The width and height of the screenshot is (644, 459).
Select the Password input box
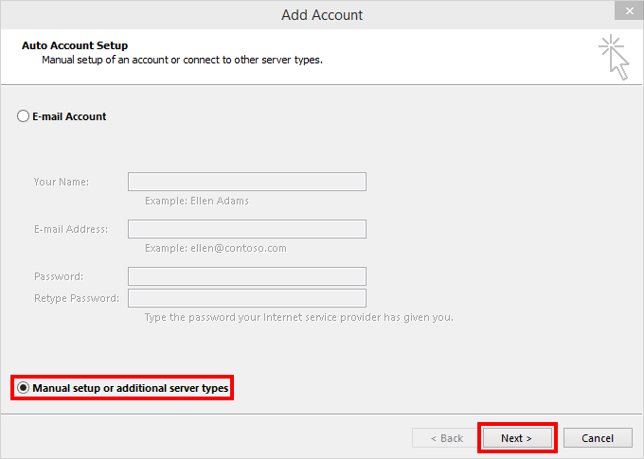246,276
